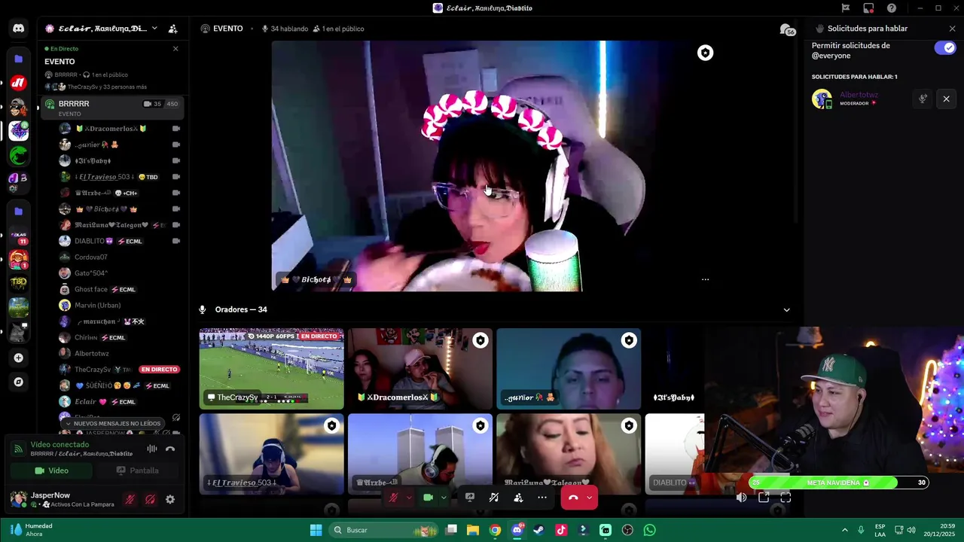Close the EVENTO live banner
964x542 pixels.
tap(175, 49)
